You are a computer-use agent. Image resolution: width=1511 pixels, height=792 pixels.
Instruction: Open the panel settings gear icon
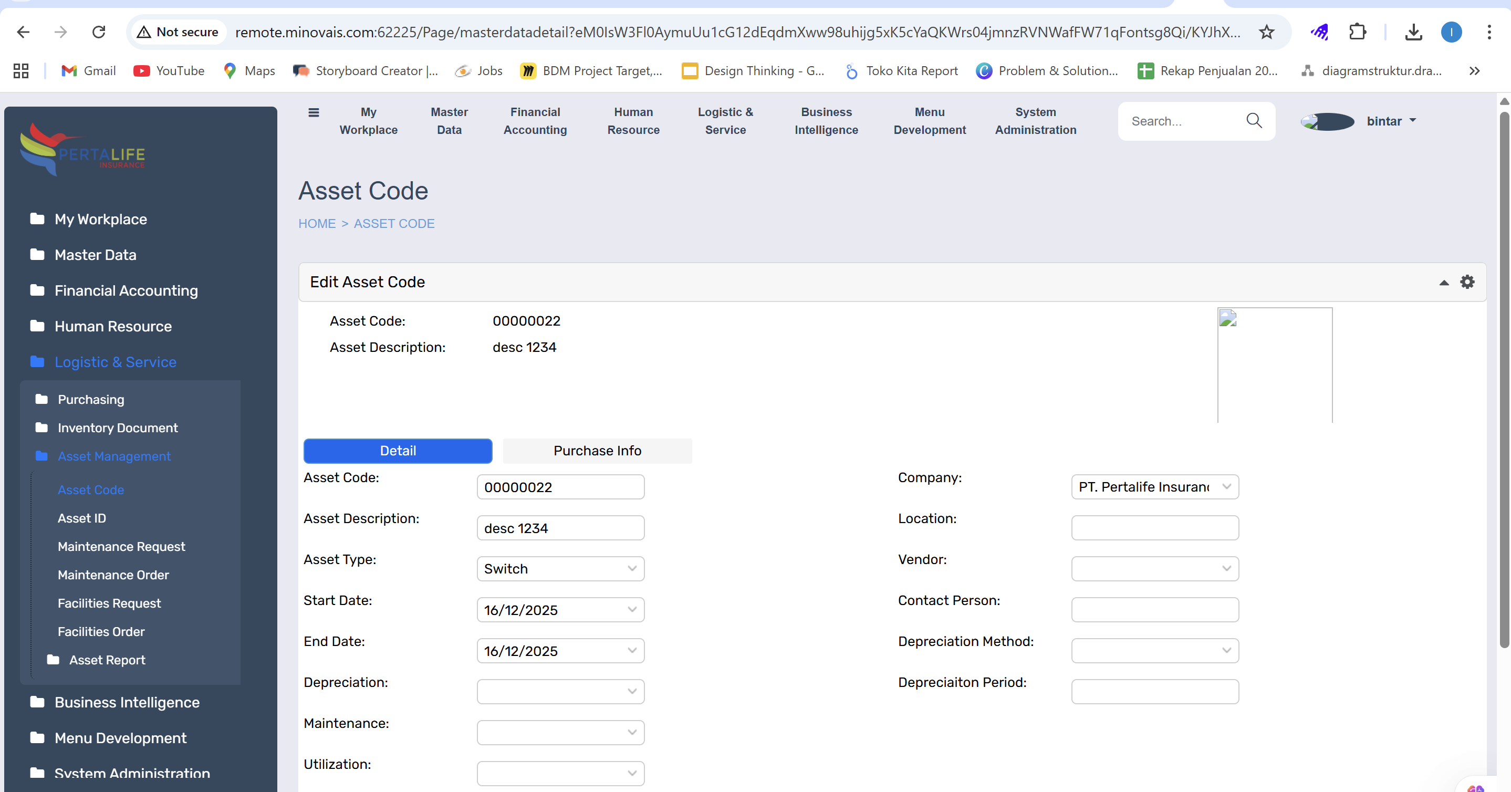tap(1467, 282)
